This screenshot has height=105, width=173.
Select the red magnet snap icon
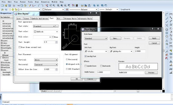point(167,58)
